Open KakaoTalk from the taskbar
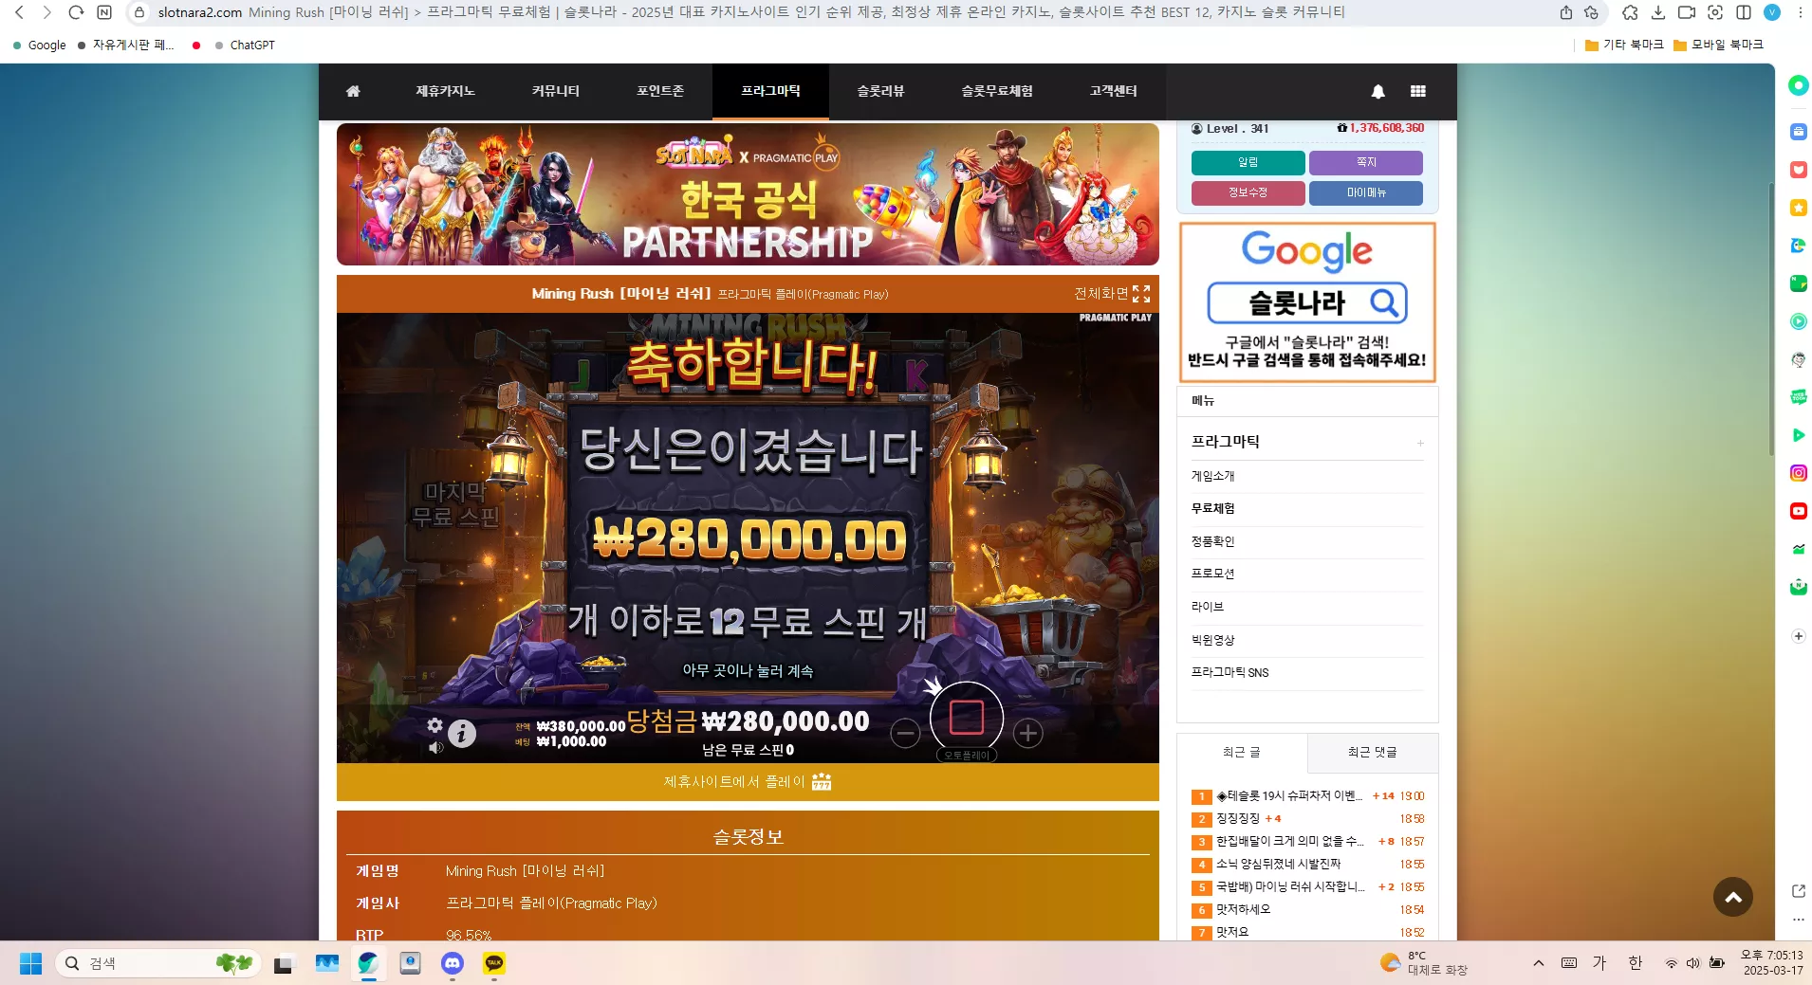The image size is (1812, 985). (x=494, y=963)
